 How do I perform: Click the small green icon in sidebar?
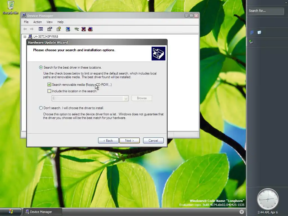[x=251, y=42]
